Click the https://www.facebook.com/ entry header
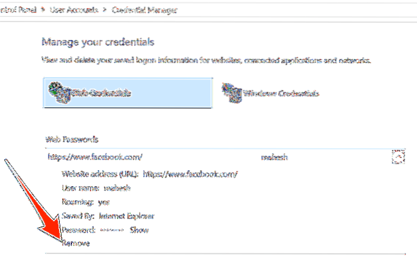The height and width of the screenshot is (269, 417). click(95, 157)
